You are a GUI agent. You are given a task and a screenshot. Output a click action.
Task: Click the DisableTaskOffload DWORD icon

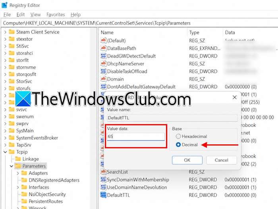coord(103,71)
